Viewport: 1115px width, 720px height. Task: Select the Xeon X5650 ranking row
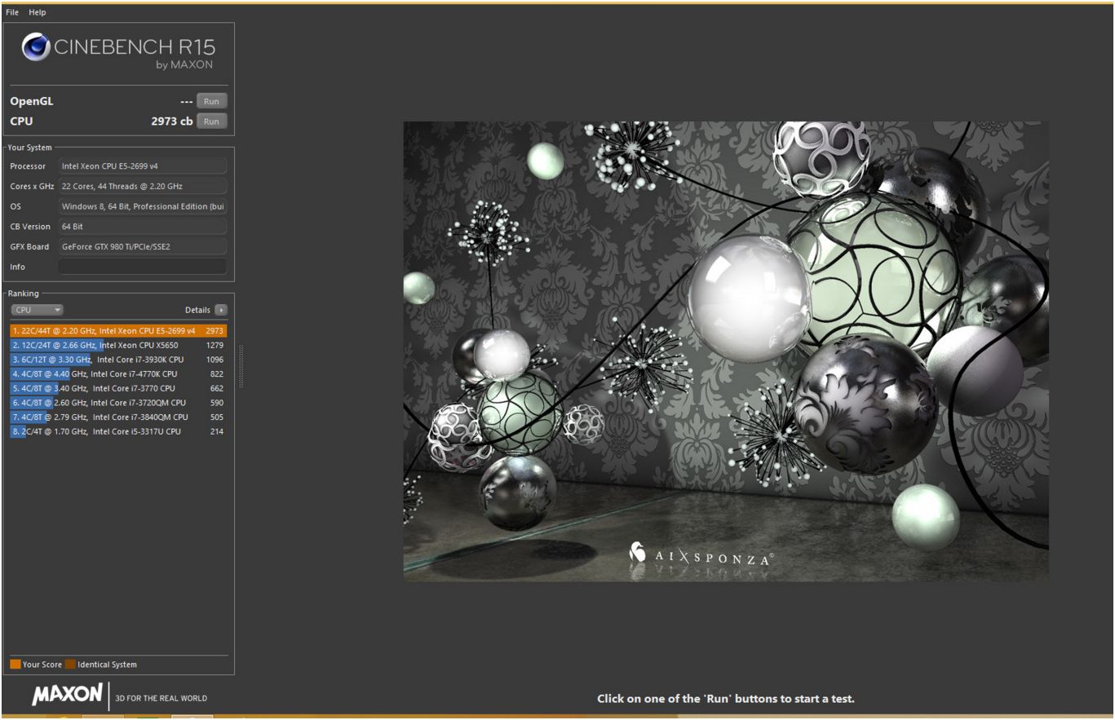click(118, 346)
